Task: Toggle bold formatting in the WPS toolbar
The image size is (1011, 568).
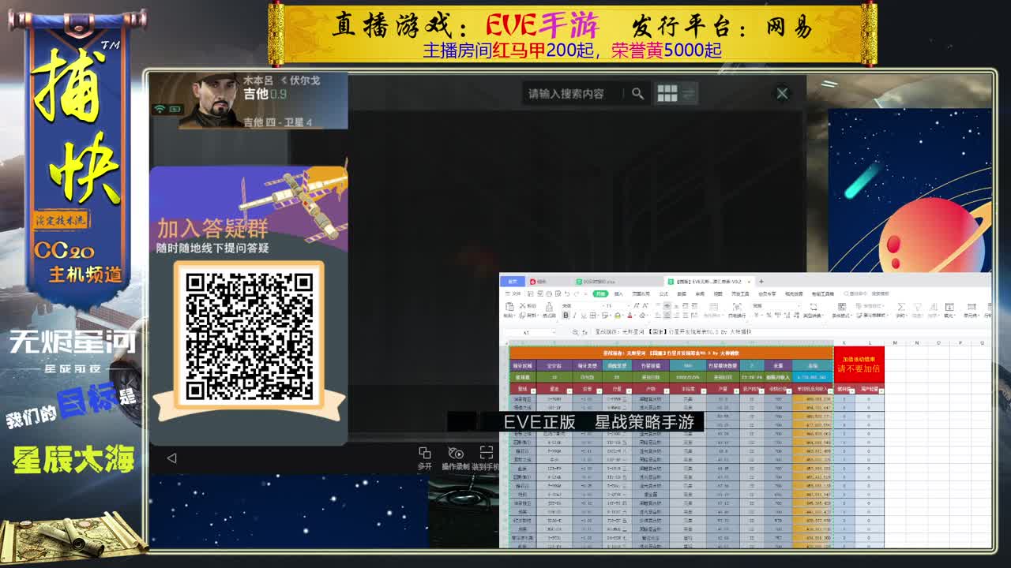Action: click(565, 315)
